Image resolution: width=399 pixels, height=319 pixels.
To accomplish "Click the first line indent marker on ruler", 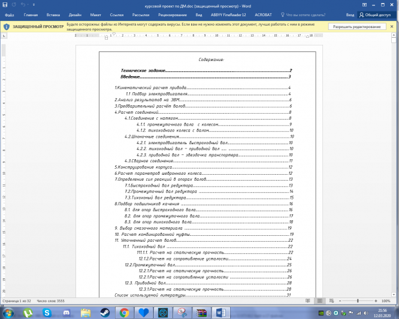I will [x=114, y=34].
